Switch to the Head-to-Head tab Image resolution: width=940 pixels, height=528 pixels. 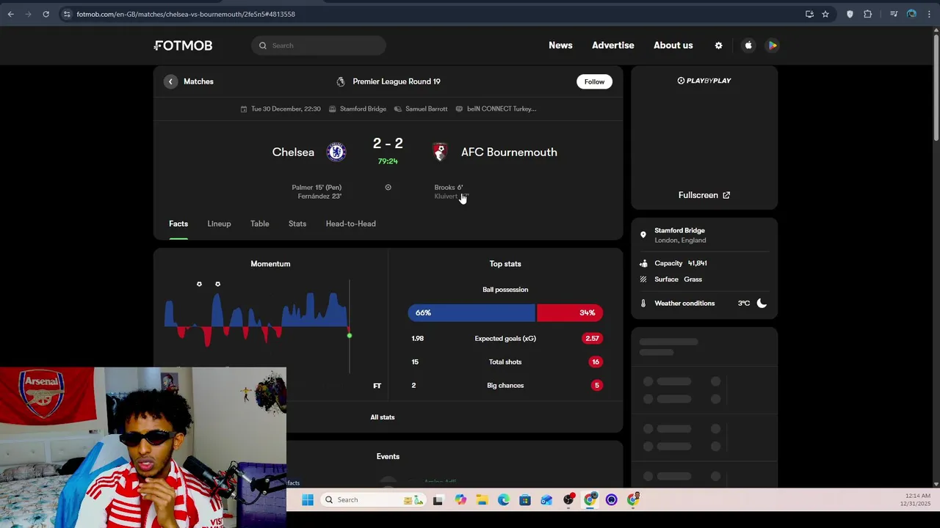(350, 224)
